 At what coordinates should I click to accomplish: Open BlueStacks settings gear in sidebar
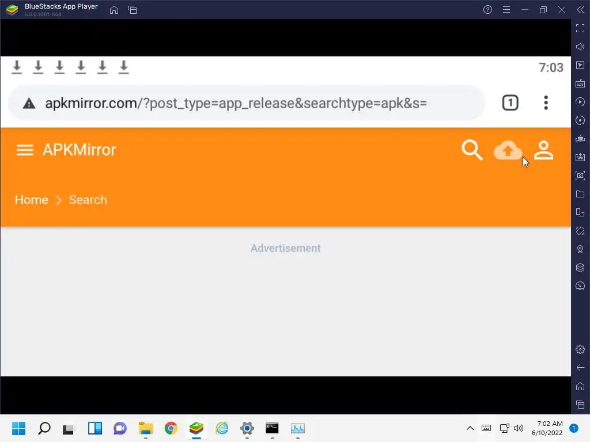pyautogui.click(x=580, y=349)
